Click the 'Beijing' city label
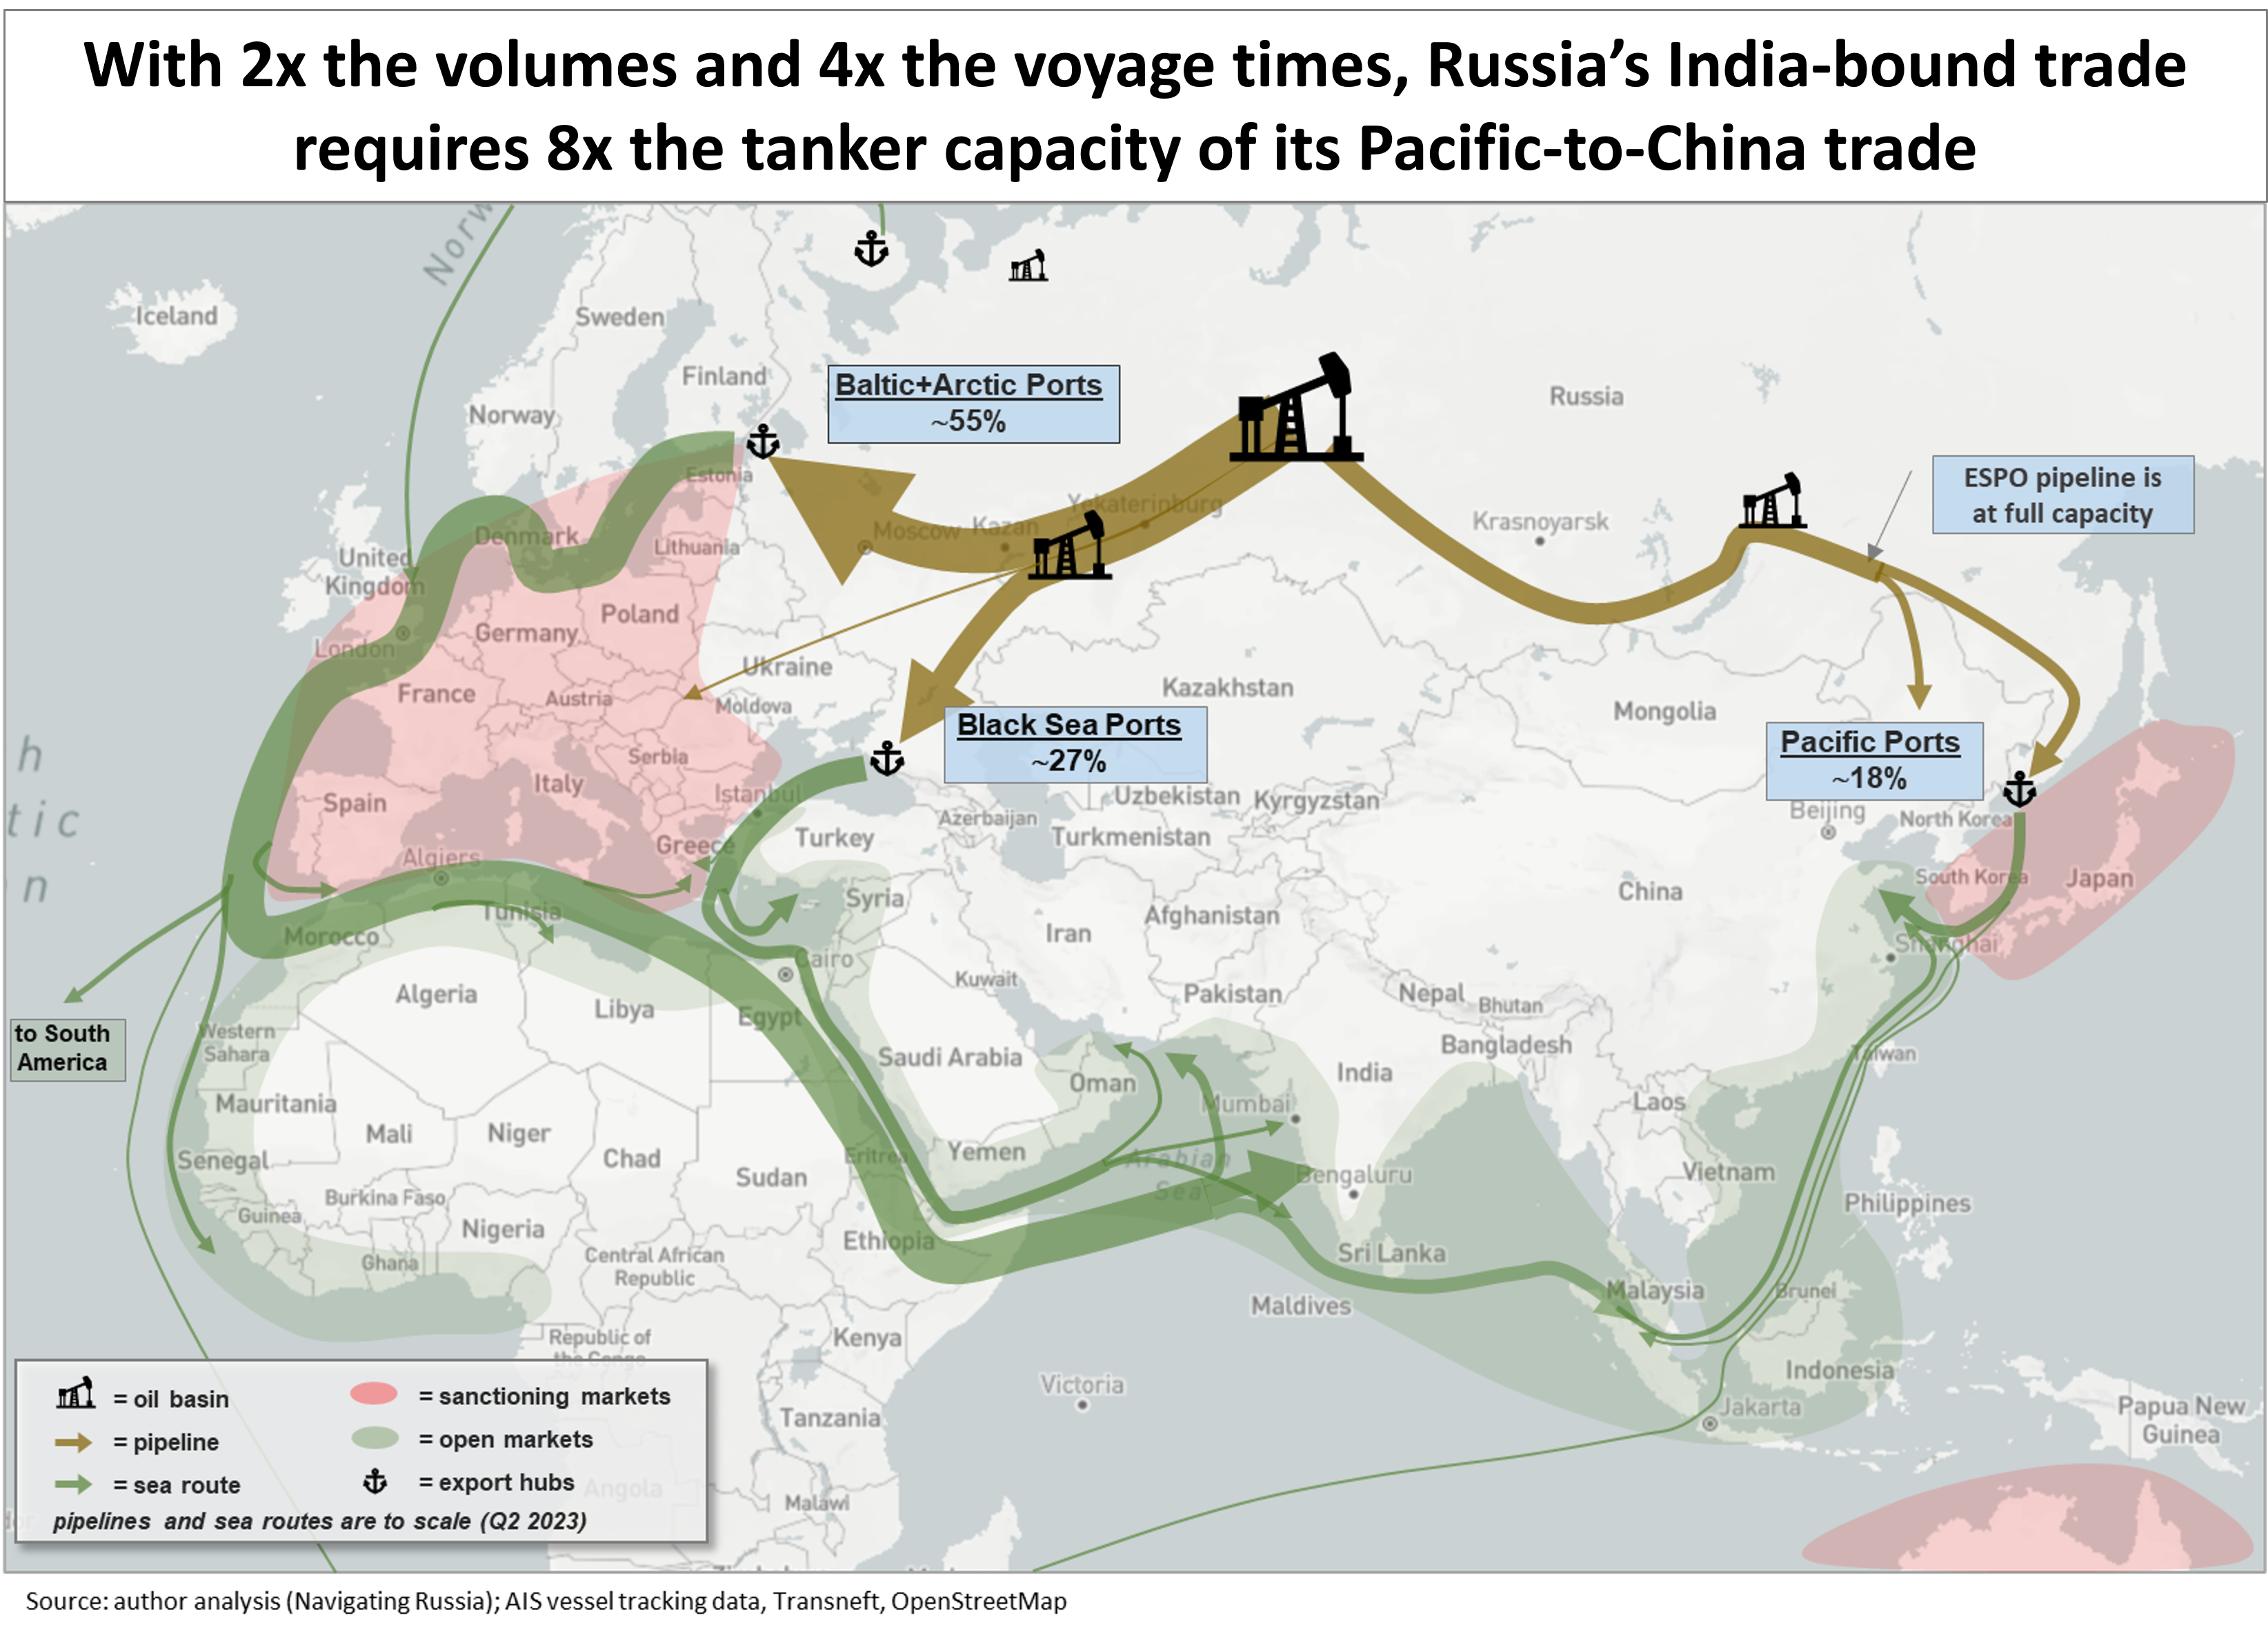Viewport: 2268px width, 1634px height. click(1827, 811)
